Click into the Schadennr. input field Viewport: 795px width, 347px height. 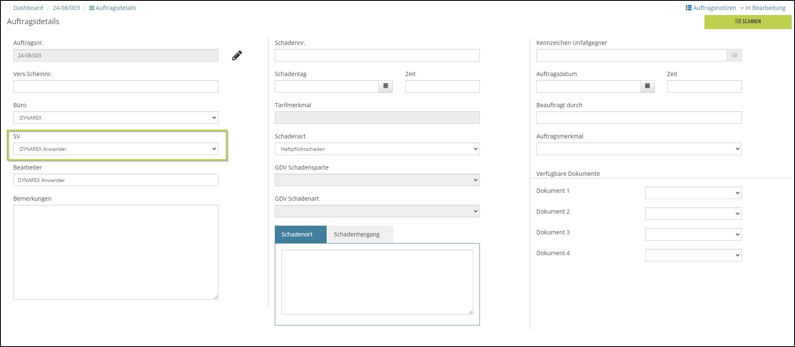tap(377, 55)
